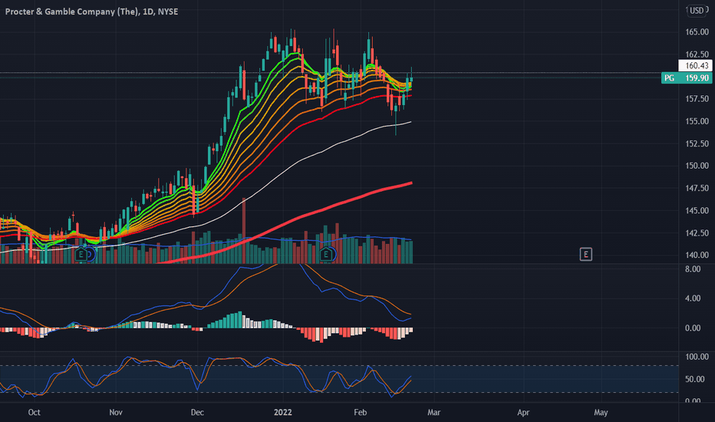The height and width of the screenshot is (422, 715).
Task: Click the 152.50 price axis label
Action: pos(697,143)
